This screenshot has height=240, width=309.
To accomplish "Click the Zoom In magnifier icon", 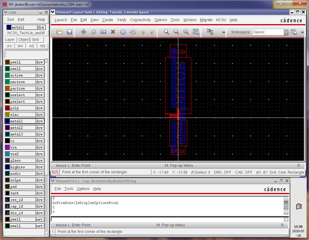I will click(x=166, y=32).
